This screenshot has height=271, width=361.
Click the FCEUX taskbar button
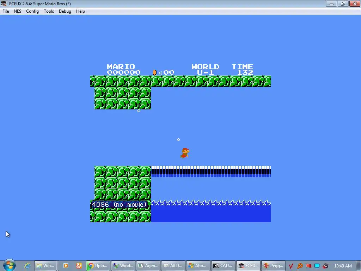tap(249, 266)
